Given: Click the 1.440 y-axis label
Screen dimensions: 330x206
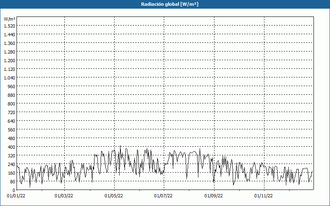Looking at the screenshot, I should tap(9, 35).
